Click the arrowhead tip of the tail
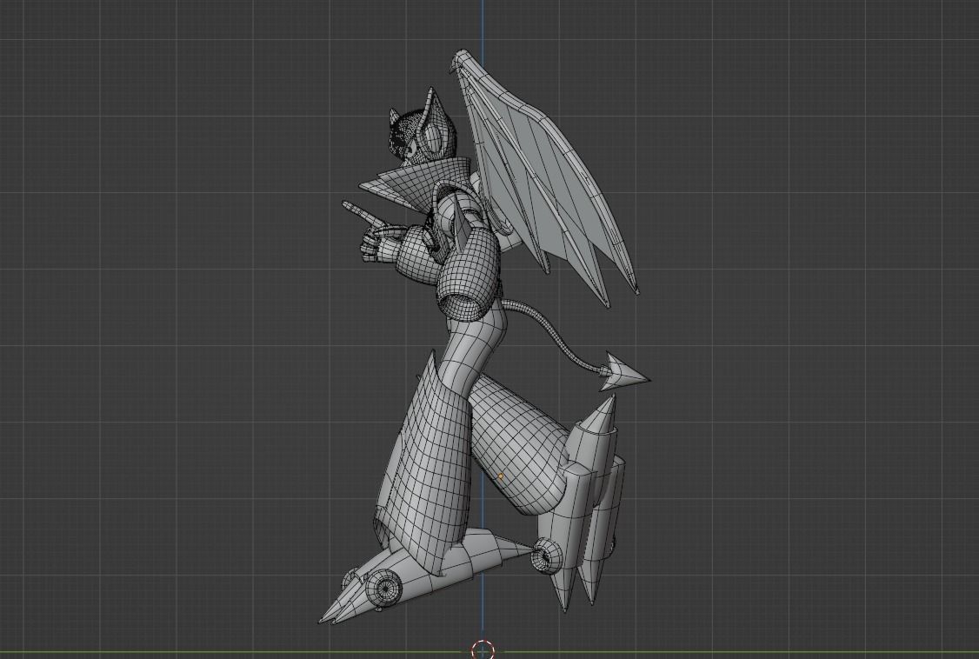979x659 pixels. click(x=625, y=373)
